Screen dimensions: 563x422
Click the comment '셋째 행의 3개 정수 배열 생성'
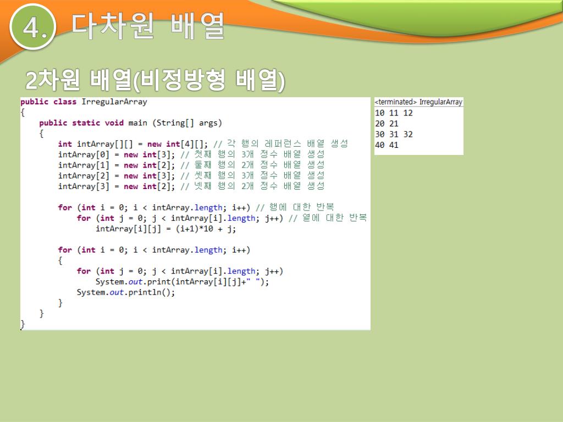[260, 175]
